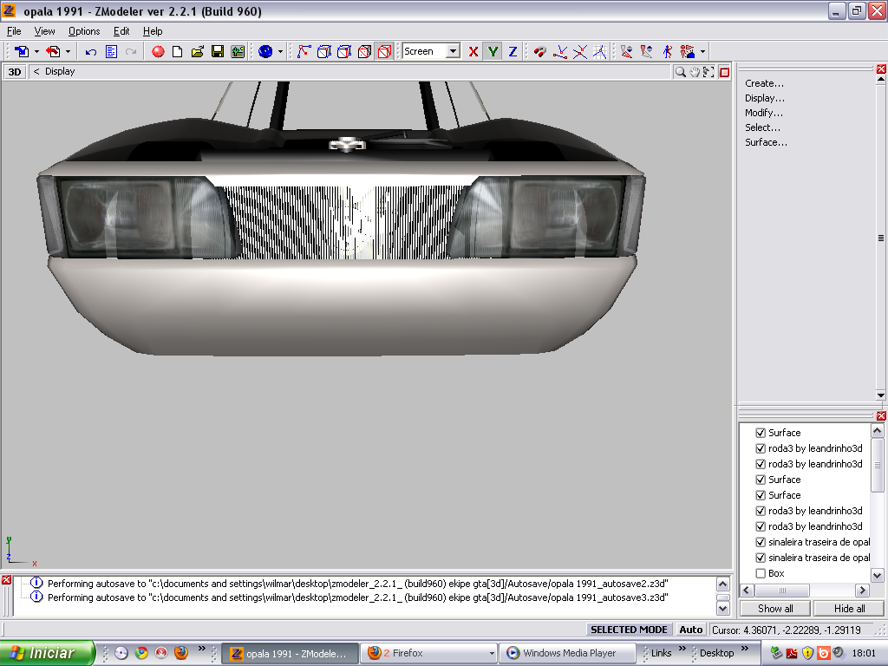Click the viewport zoom-extents icon

point(708,72)
